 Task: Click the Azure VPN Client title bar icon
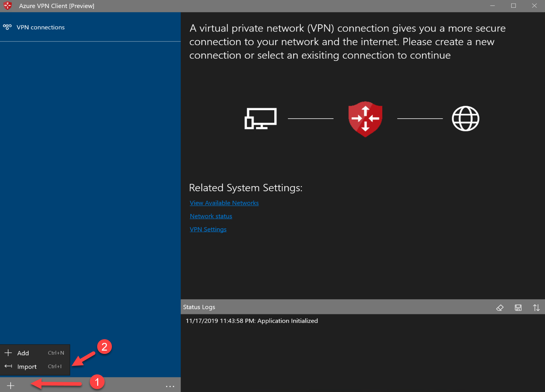point(8,6)
